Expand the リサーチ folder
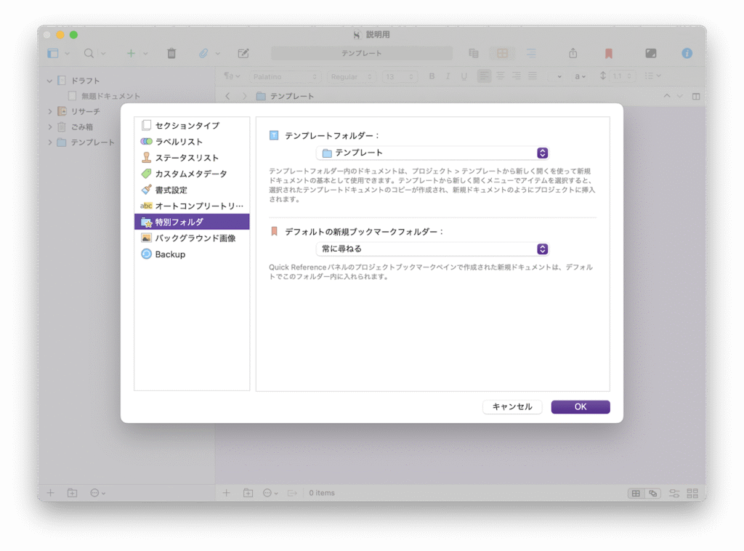Image resolution: width=744 pixels, height=551 pixels. (x=50, y=111)
